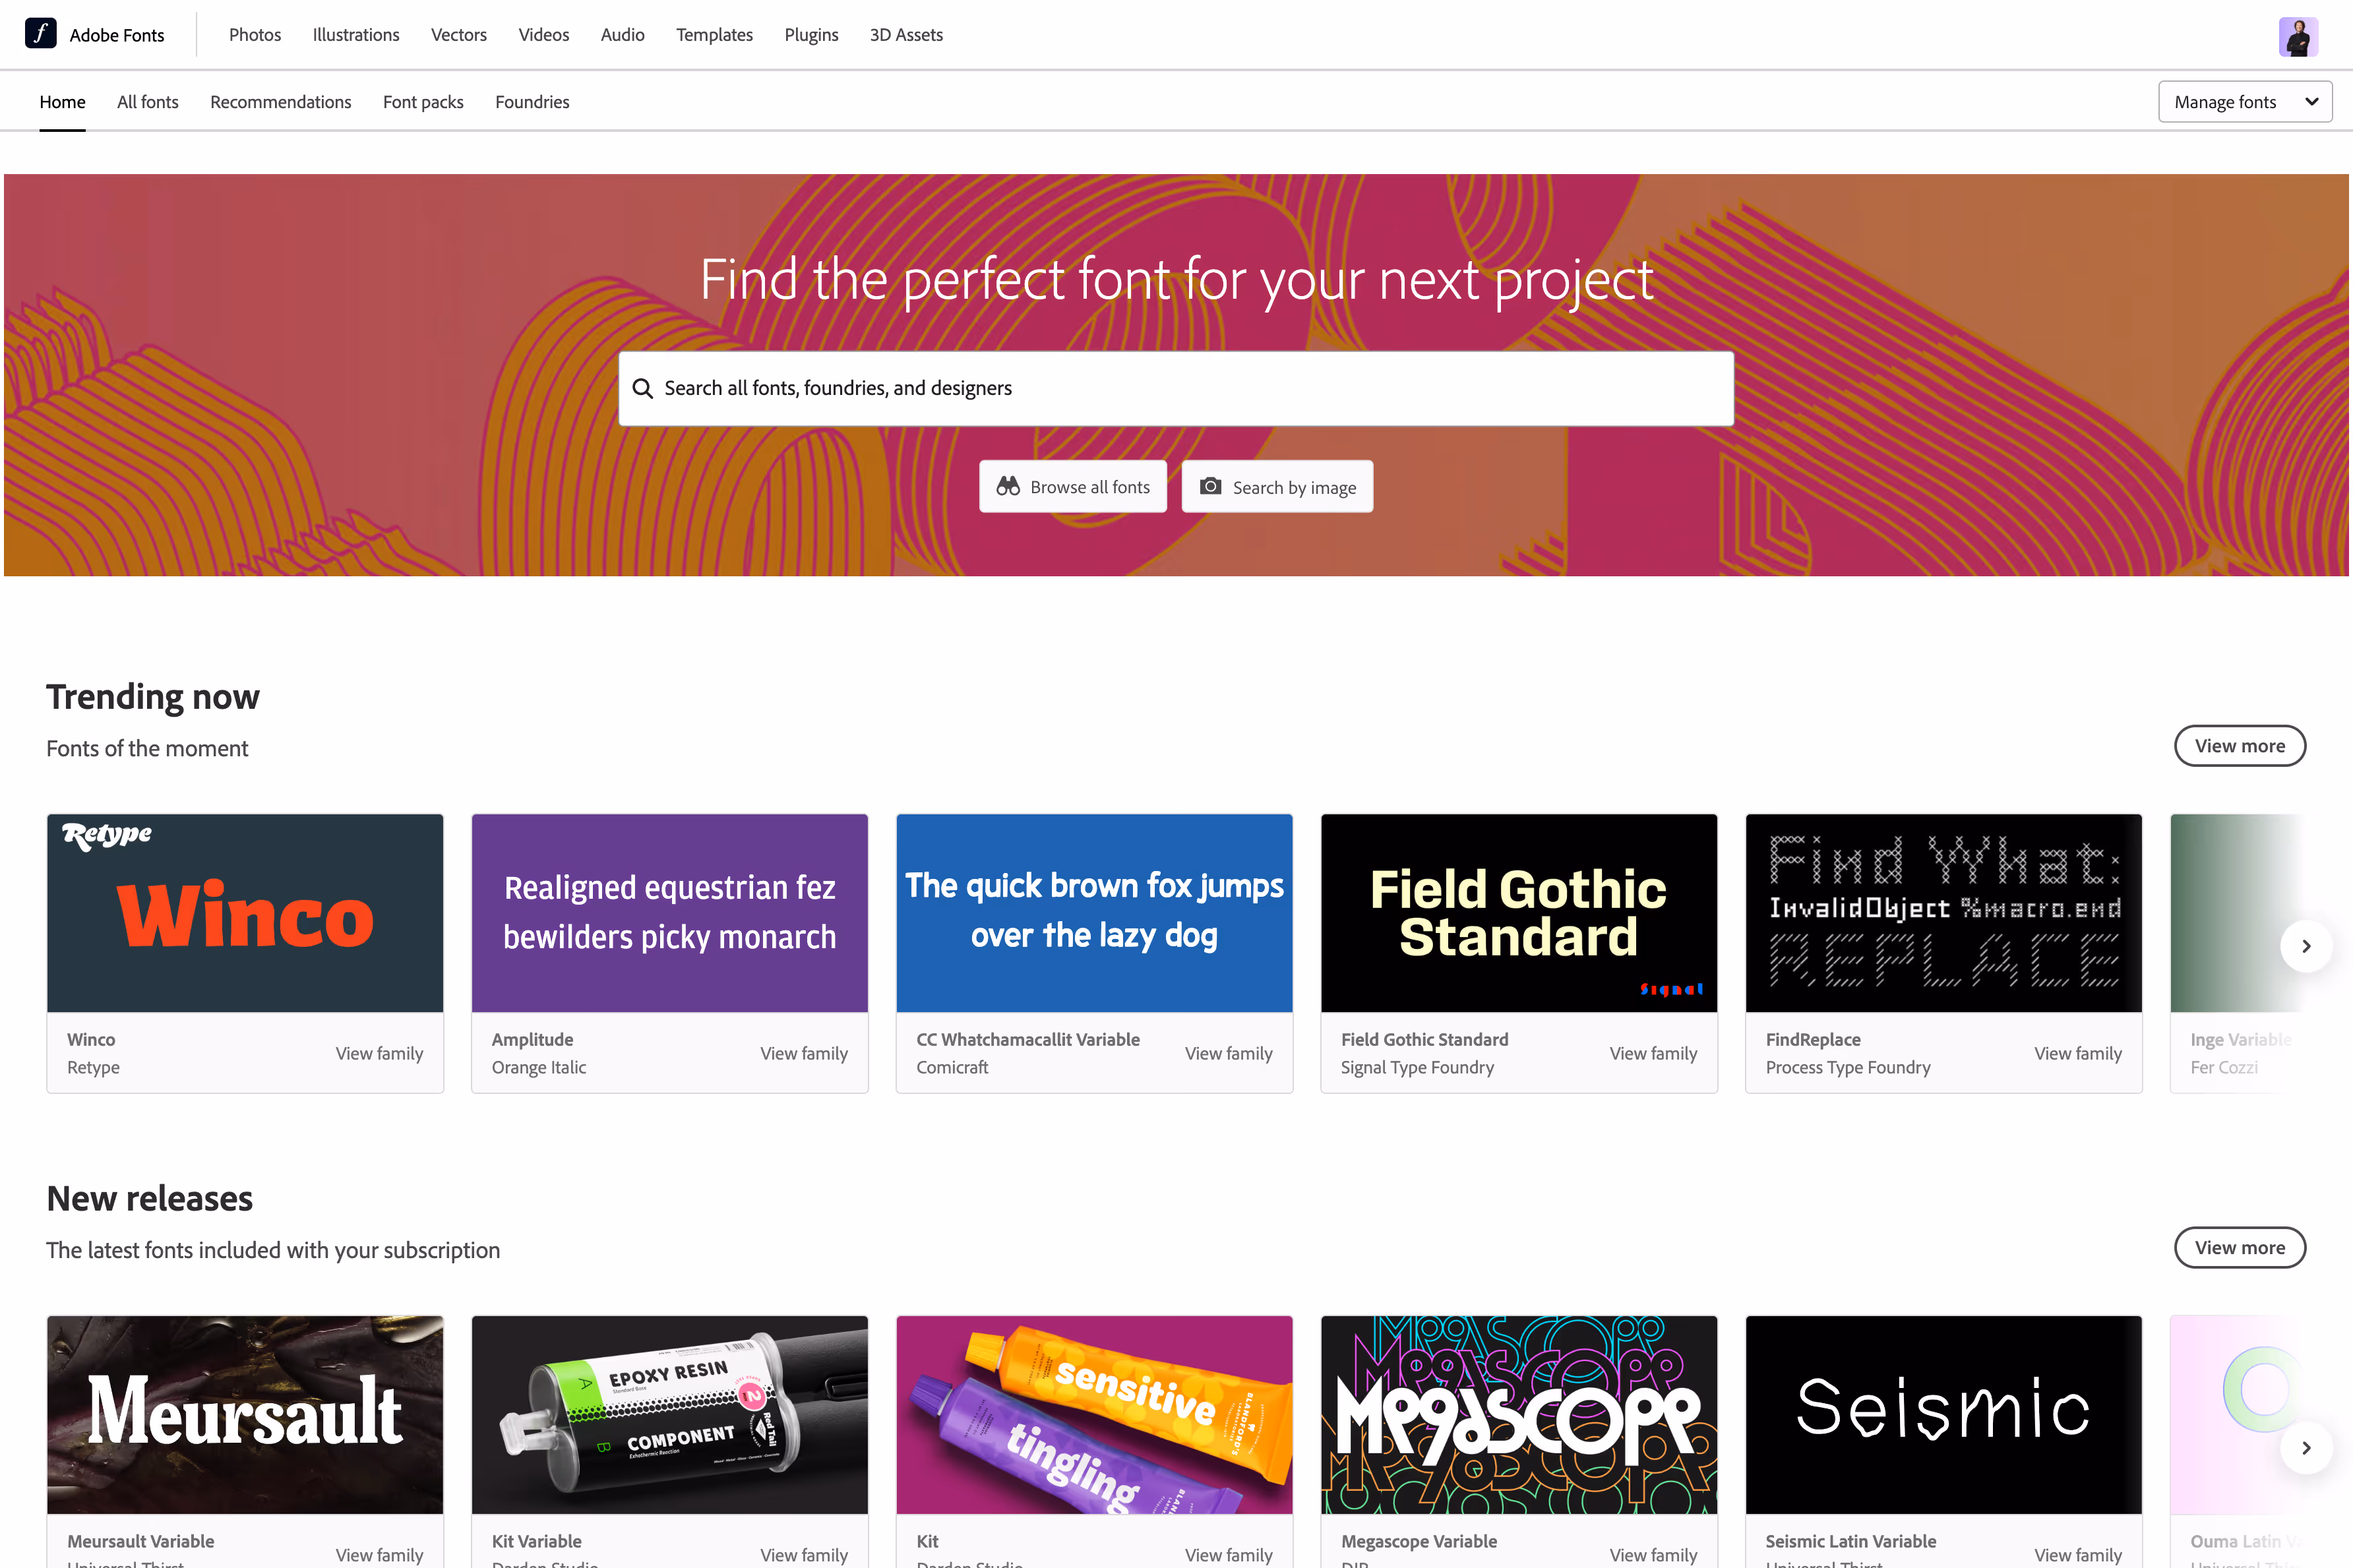This screenshot has height=1568, width=2353.
Task: Click the camera icon on Search by image
Action: 1210,486
